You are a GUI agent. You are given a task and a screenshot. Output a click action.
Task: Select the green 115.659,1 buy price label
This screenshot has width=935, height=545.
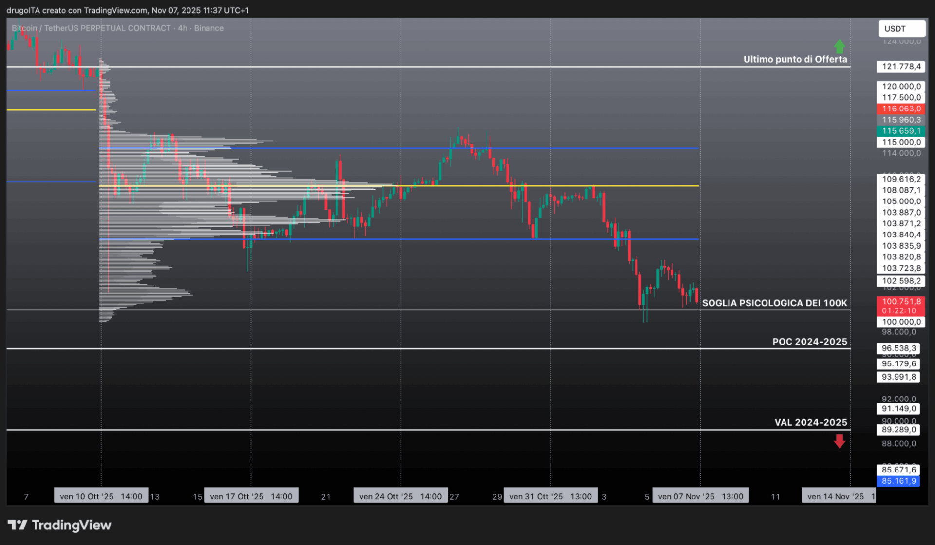coord(901,131)
